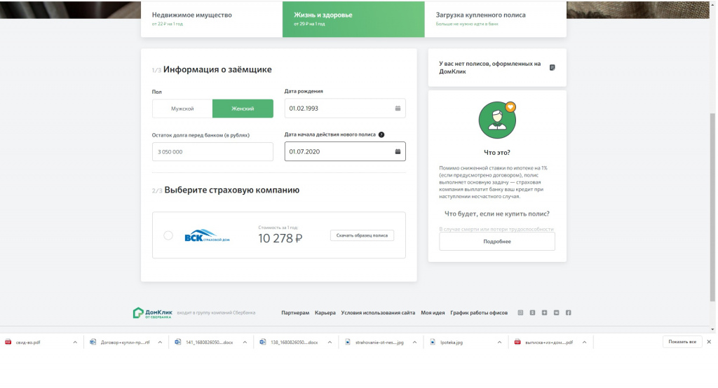This screenshot has width=718, height=388.
Task: Open the Моя идея footer link
Action: [433, 313]
